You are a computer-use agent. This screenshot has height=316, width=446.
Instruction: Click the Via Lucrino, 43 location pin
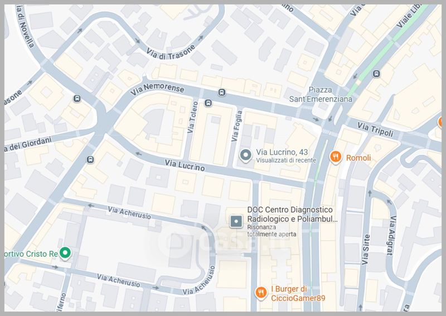(x=245, y=156)
